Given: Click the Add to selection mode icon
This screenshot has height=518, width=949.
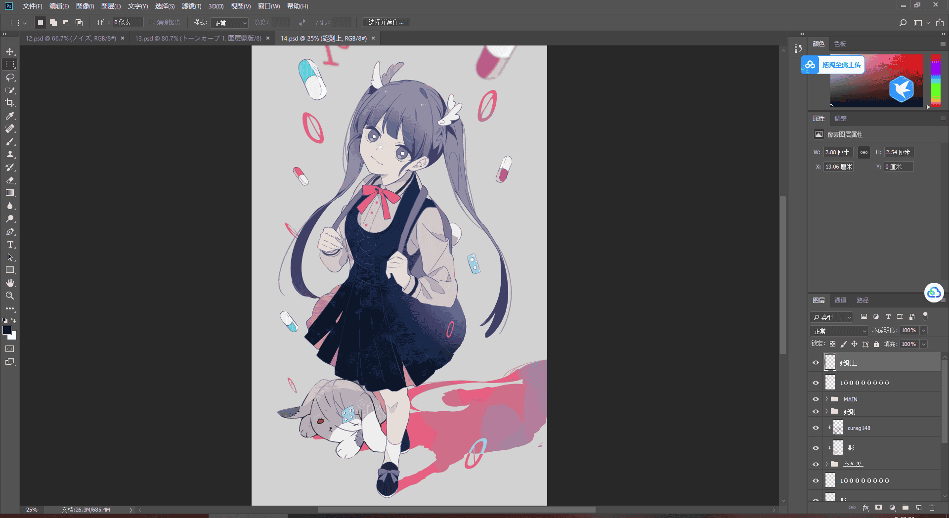Looking at the screenshot, I should (53, 23).
